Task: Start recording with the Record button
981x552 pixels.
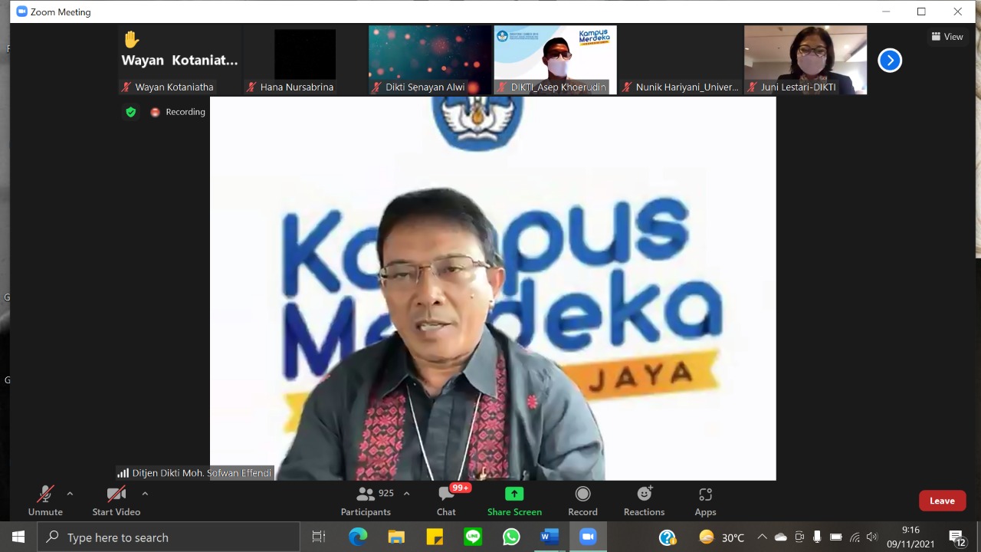Action: coord(582,501)
